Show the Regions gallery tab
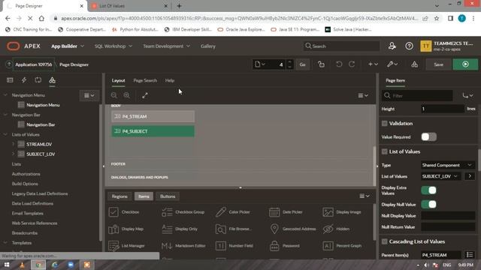Screen dimensions: 481x270 point(119,196)
